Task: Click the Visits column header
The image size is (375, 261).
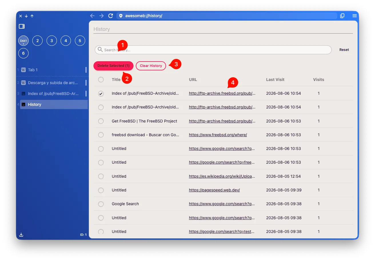Action: click(319, 80)
